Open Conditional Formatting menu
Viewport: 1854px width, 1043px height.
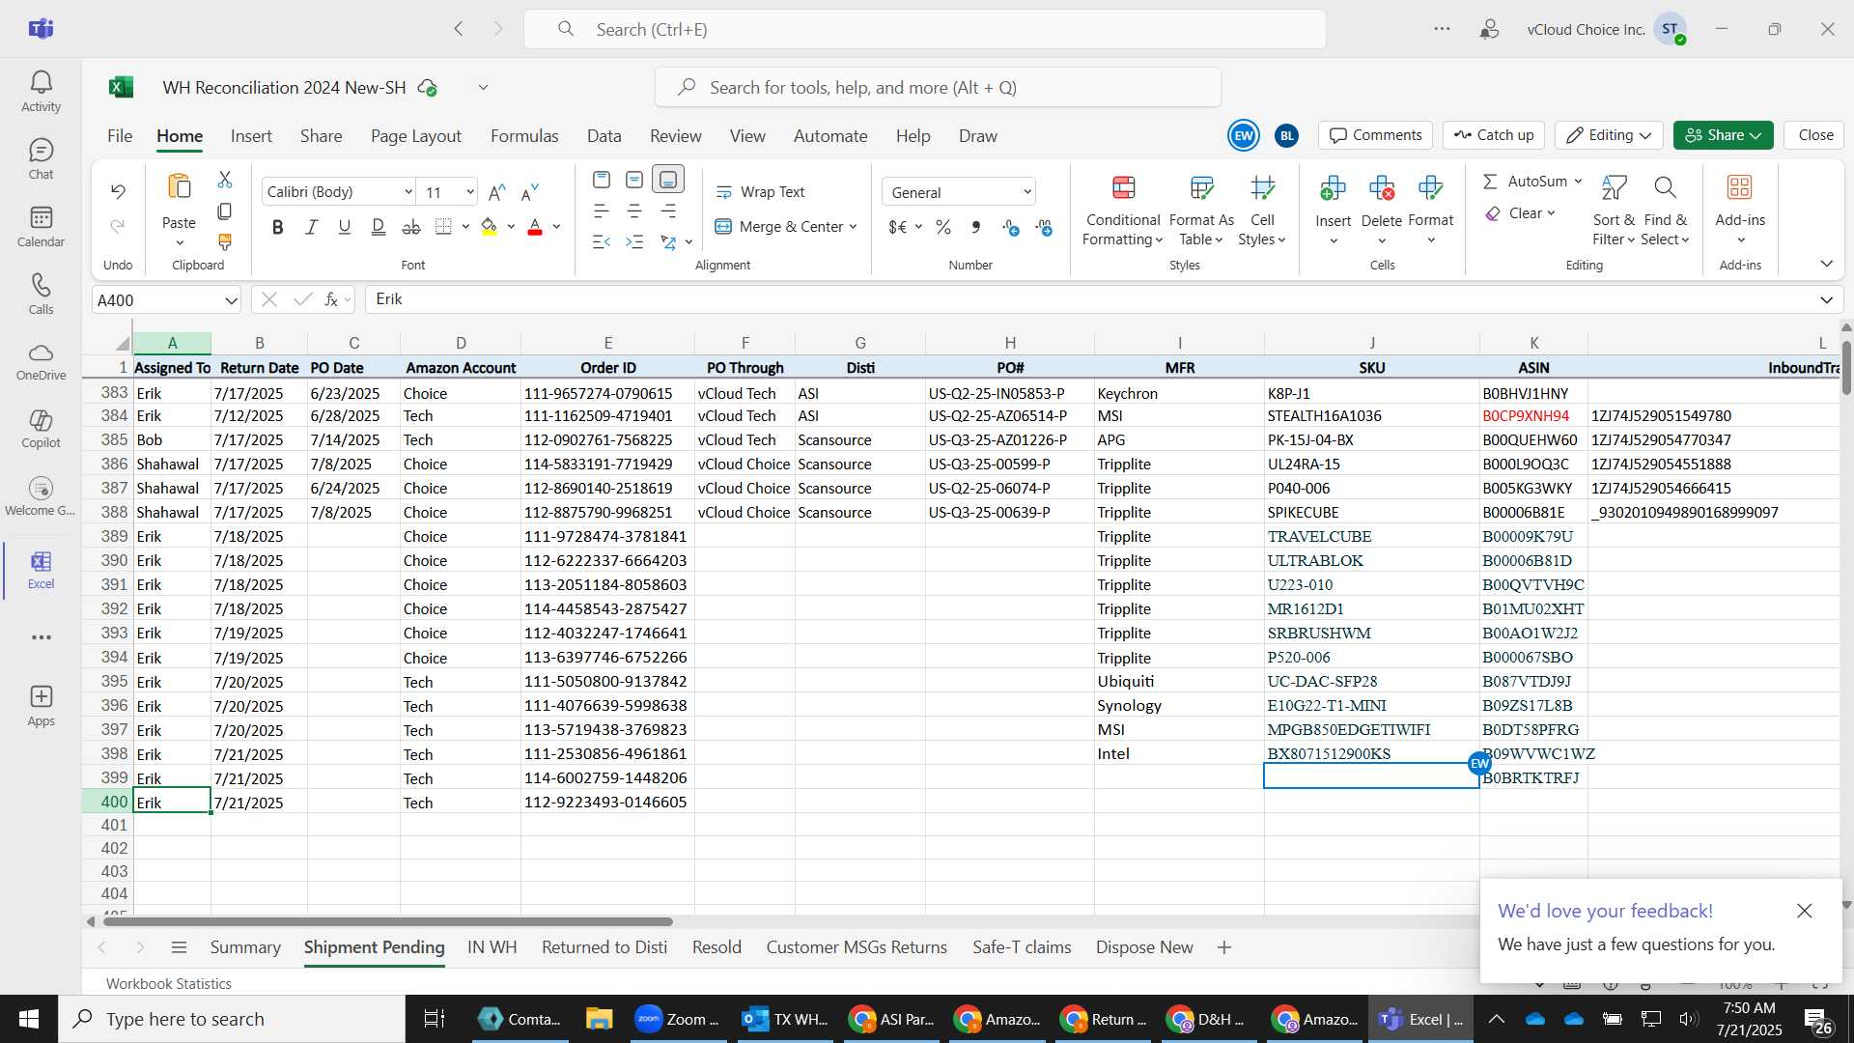point(1123,211)
